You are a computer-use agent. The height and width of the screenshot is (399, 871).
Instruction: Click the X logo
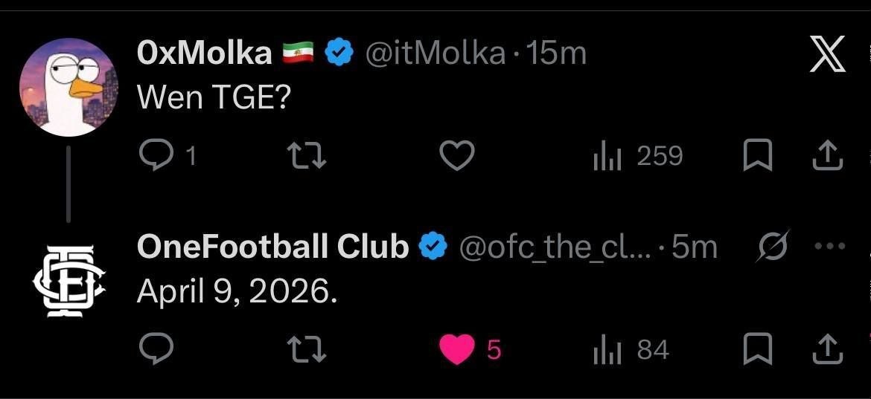[x=828, y=55]
